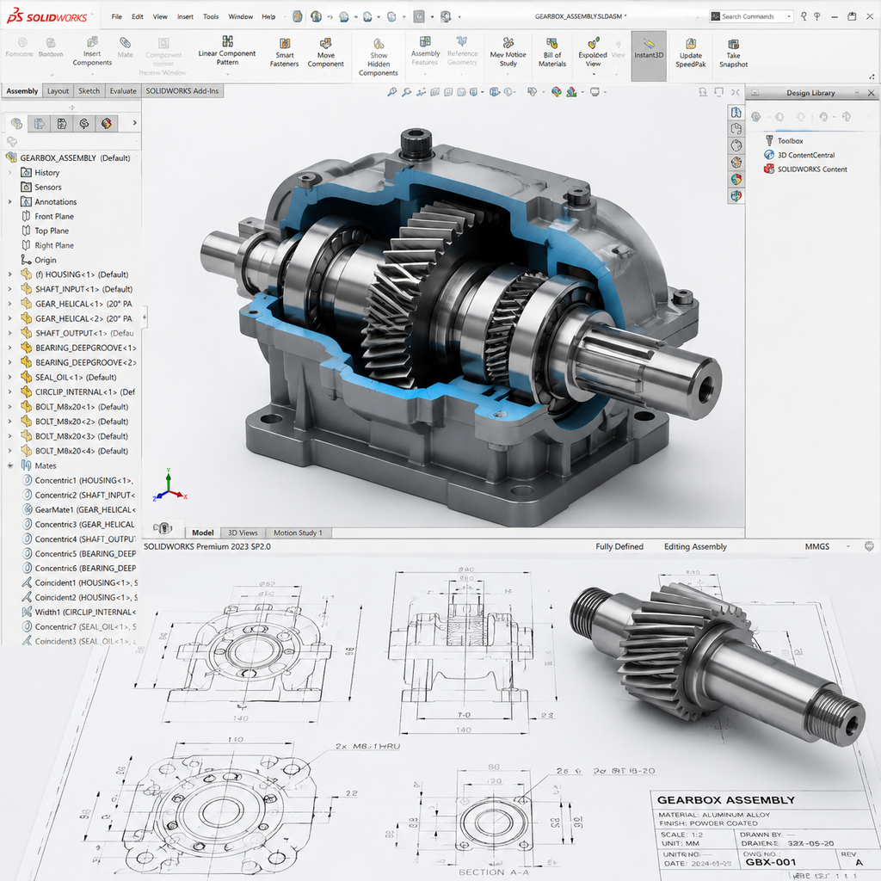The image size is (881, 881).
Task: Select GEARBOX_ASSEMBLY root node
Action: 68,158
